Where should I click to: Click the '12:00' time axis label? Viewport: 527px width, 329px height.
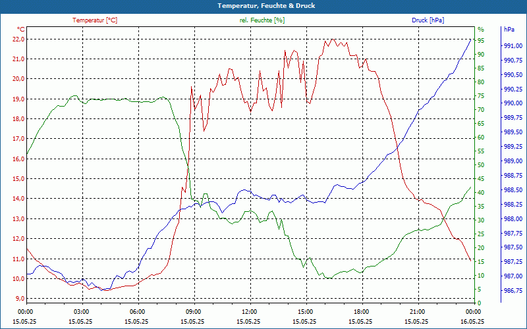(x=250, y=311)
